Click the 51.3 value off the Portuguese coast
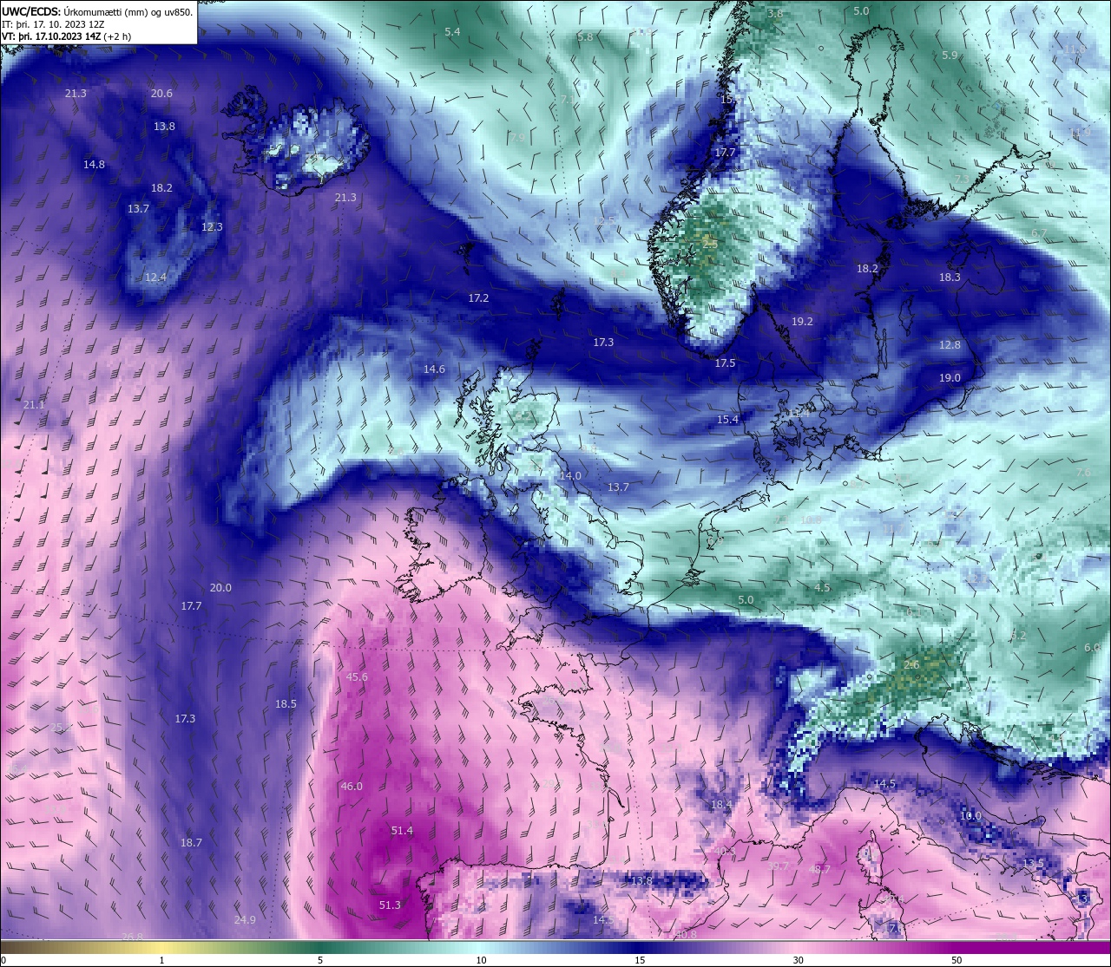This screenshot has width=1111, height=967. click(391, 905)
